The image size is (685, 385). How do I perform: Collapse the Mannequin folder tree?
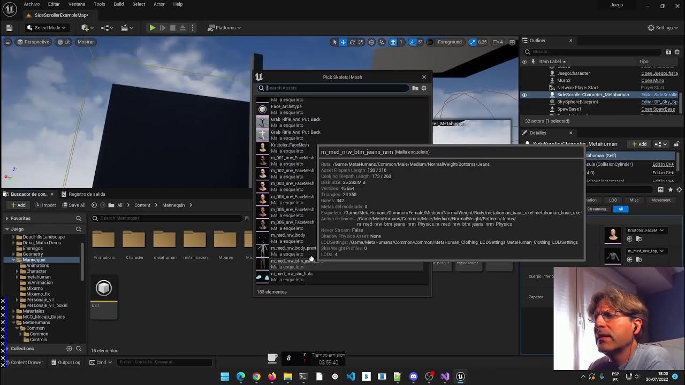click(13, 260)
